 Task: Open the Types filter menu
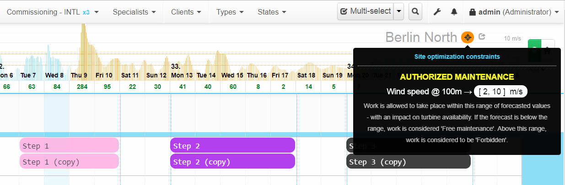[x=233, y=12]
